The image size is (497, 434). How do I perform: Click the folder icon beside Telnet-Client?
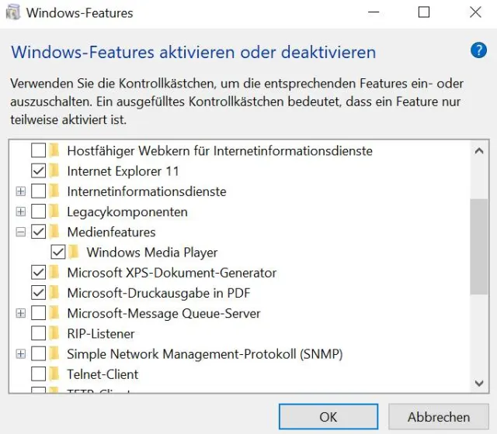(55, 374)
